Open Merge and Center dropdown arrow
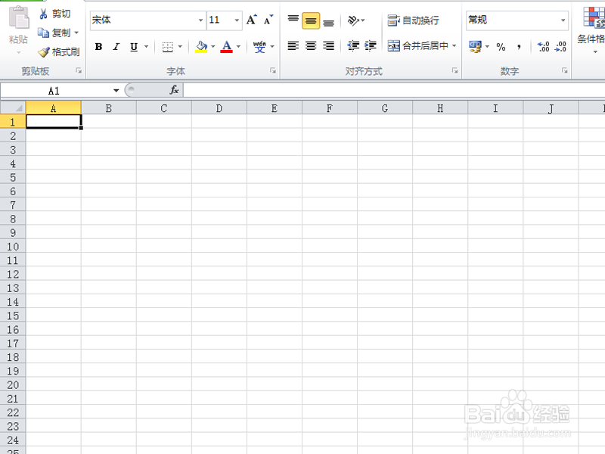605x454 pixels. click(x=455, y=46)
